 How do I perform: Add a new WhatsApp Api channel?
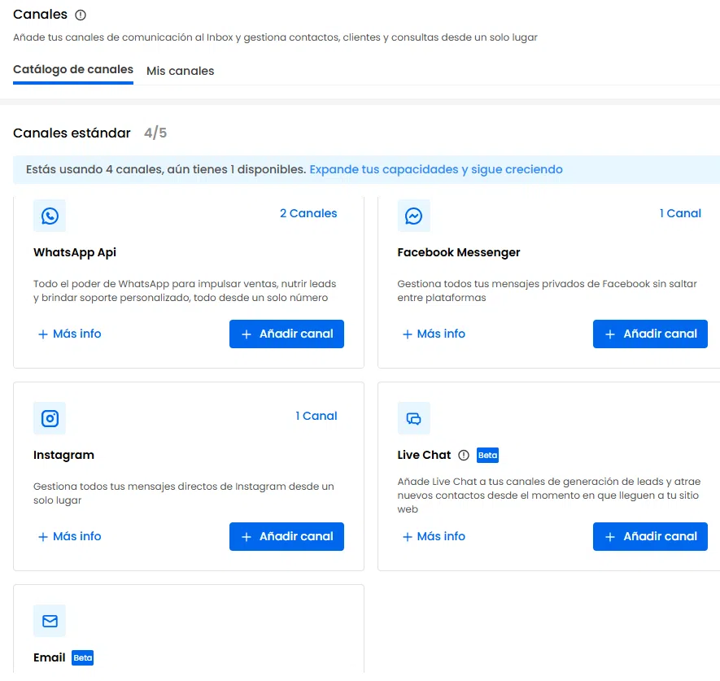[286, 334]
